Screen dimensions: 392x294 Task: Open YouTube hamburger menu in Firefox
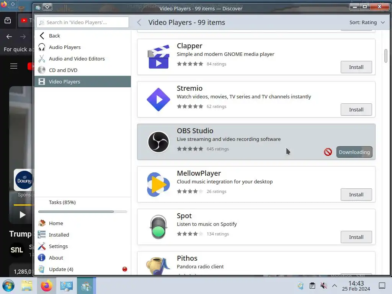pyautogui.click(x=14, y=66)
